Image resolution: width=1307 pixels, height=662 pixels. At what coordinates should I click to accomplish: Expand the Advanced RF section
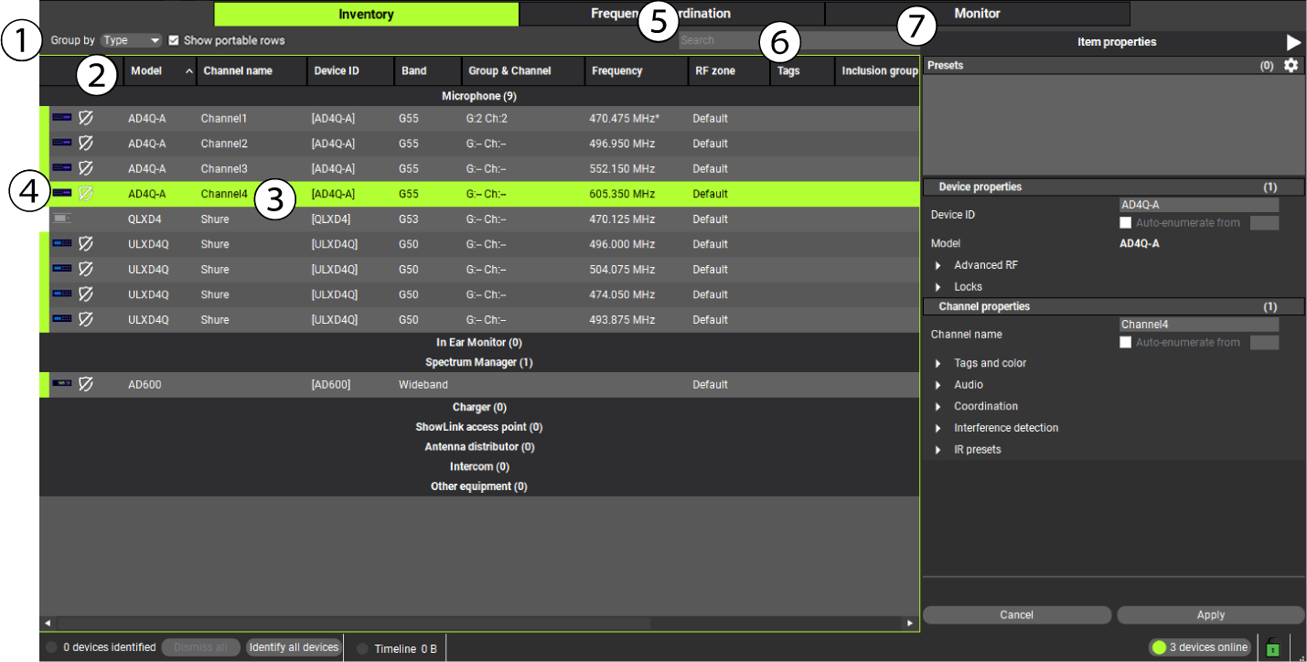[938, 265]
